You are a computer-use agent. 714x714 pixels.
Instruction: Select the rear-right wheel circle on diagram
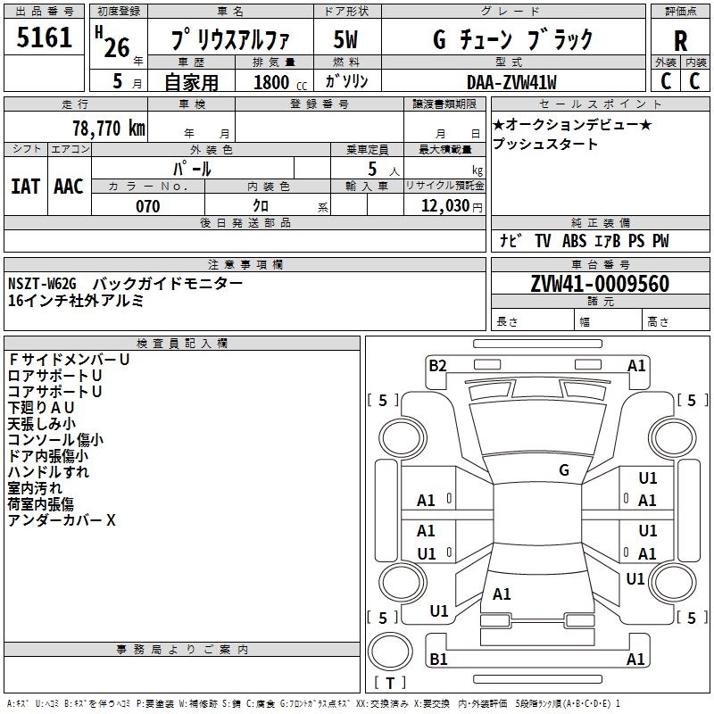coord(672,582)
